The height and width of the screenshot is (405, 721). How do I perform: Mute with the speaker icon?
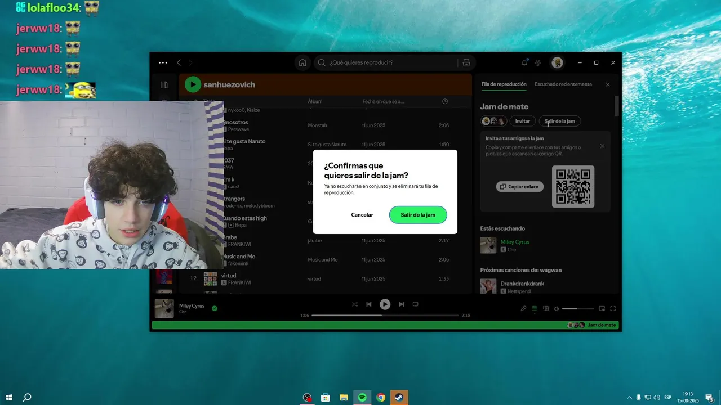click(x=556, y=308)
